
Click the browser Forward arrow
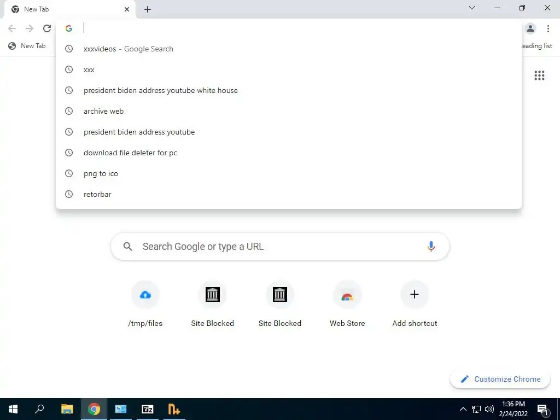point(30,28)
